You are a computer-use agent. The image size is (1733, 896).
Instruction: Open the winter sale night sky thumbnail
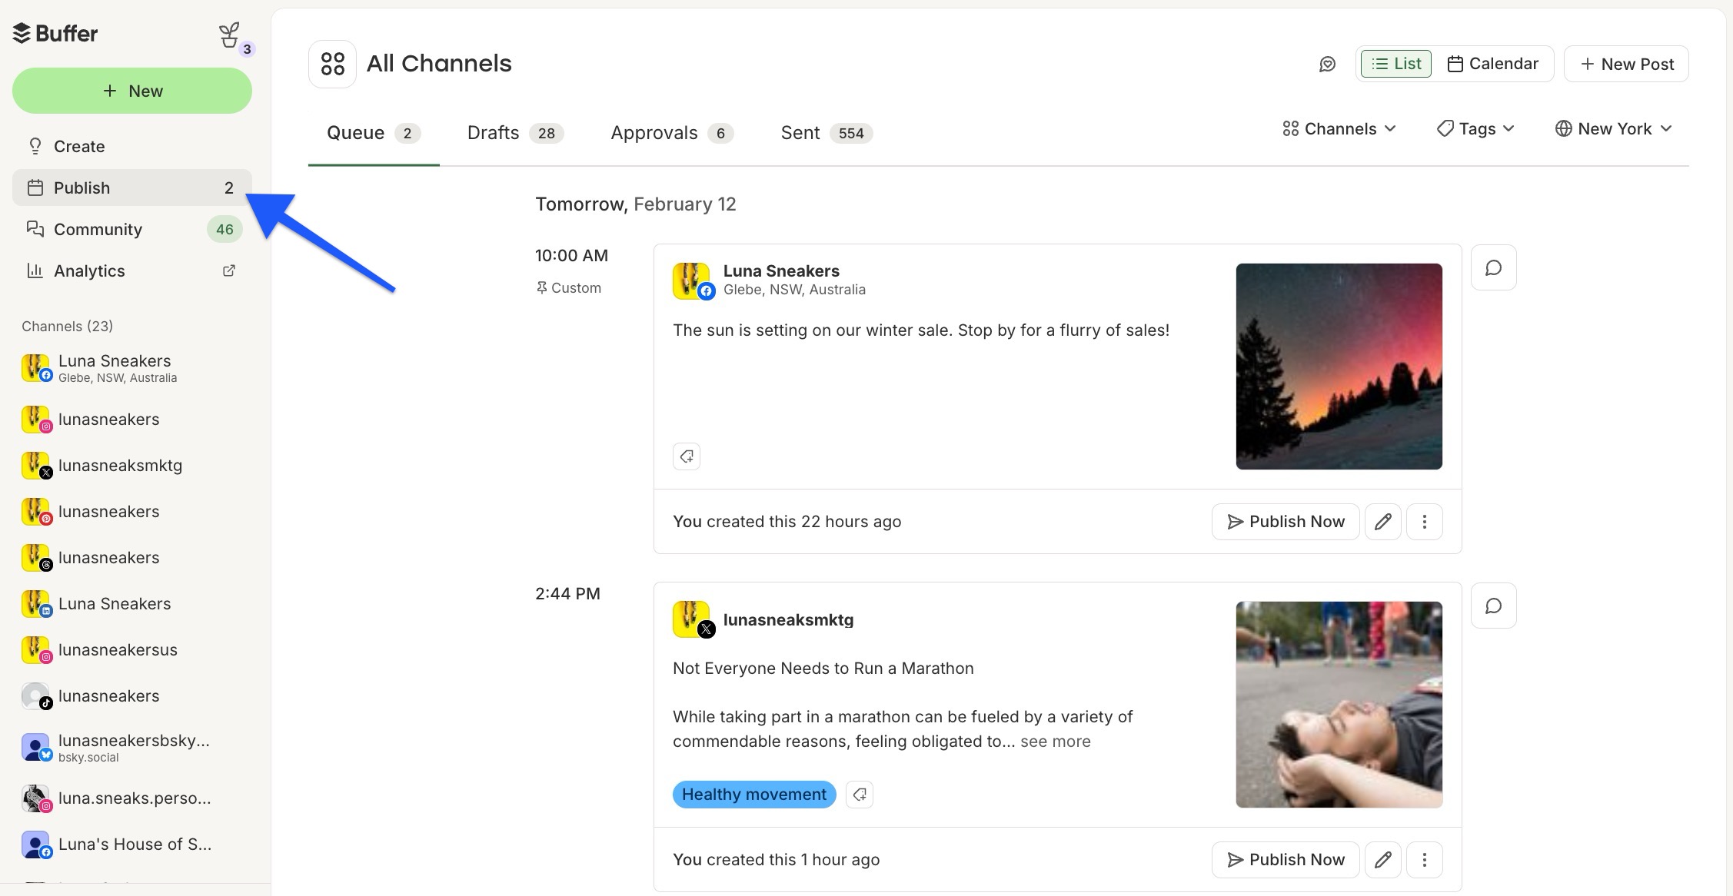point(1339,367)
